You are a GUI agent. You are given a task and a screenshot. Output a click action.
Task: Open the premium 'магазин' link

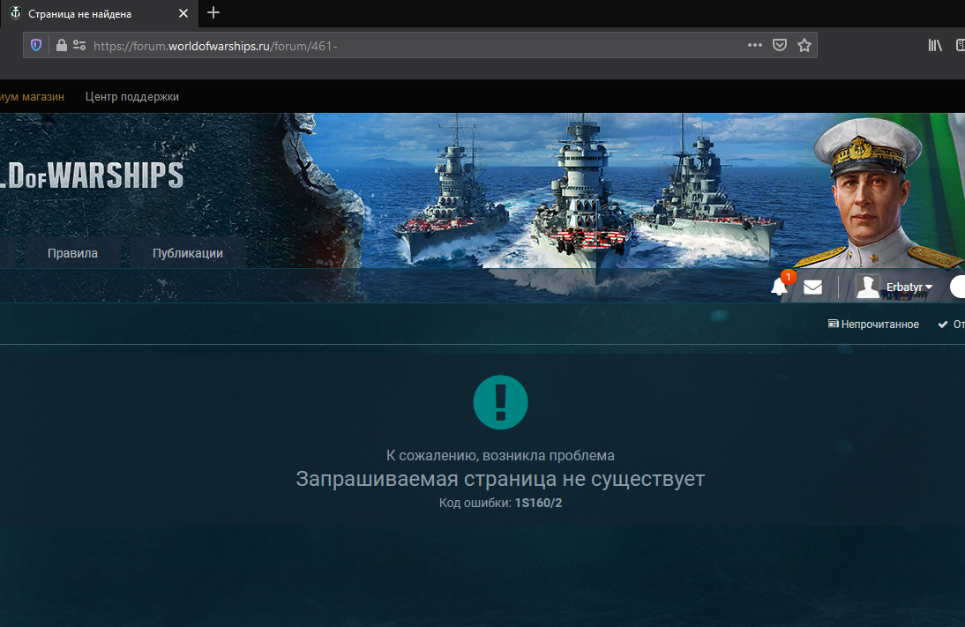point(32,97)
